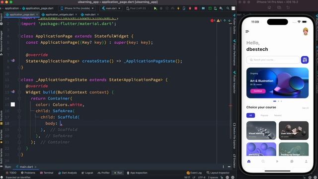Open the Flutter Inspector side panel
318x179 pixels.
coord(235,82)
